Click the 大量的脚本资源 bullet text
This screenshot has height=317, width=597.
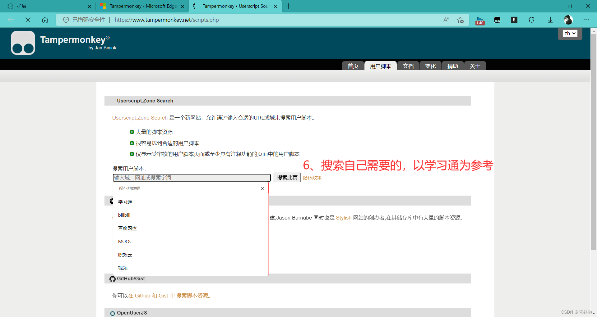(154, 132)
